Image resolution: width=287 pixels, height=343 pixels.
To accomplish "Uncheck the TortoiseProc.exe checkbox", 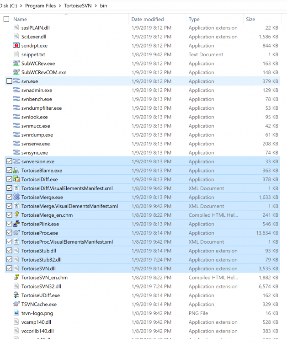I will 9,233.
